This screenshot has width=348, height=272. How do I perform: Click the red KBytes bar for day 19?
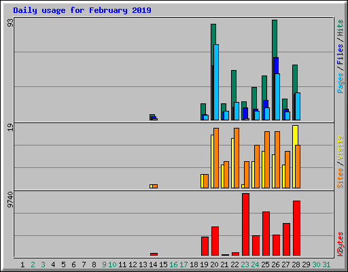pos(205,246)
